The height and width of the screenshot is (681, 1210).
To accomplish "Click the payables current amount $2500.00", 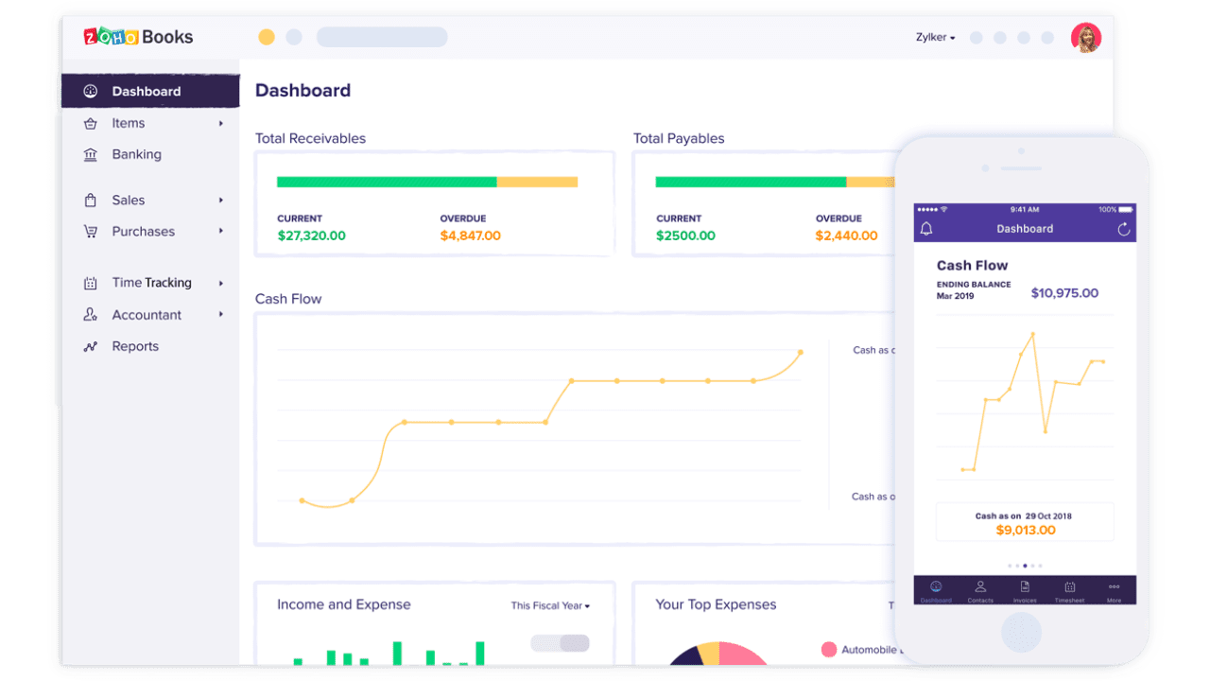I will coord(685,236).
